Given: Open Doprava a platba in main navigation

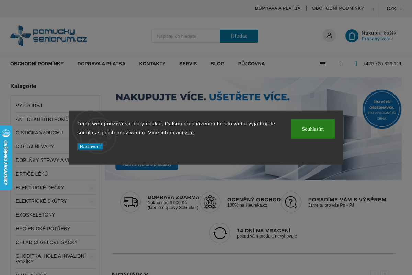Looking at the screenshot, I should point(101,64).
